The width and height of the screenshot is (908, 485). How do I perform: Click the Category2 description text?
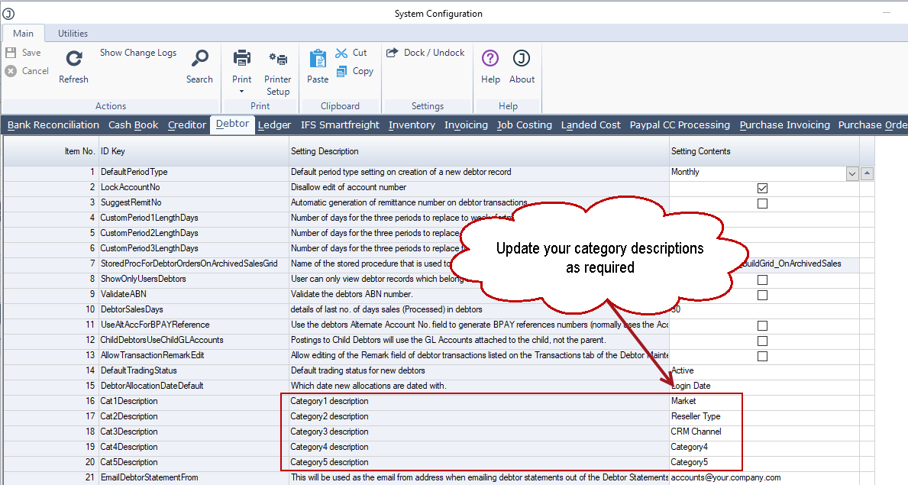pos(329,416)
